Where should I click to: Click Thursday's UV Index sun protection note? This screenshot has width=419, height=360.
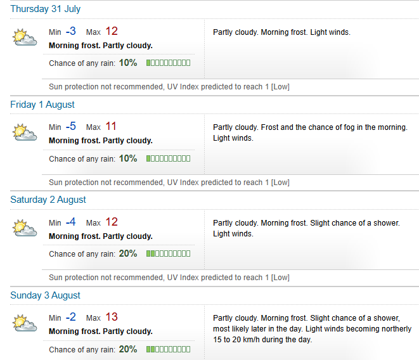[x=169, y=87]
